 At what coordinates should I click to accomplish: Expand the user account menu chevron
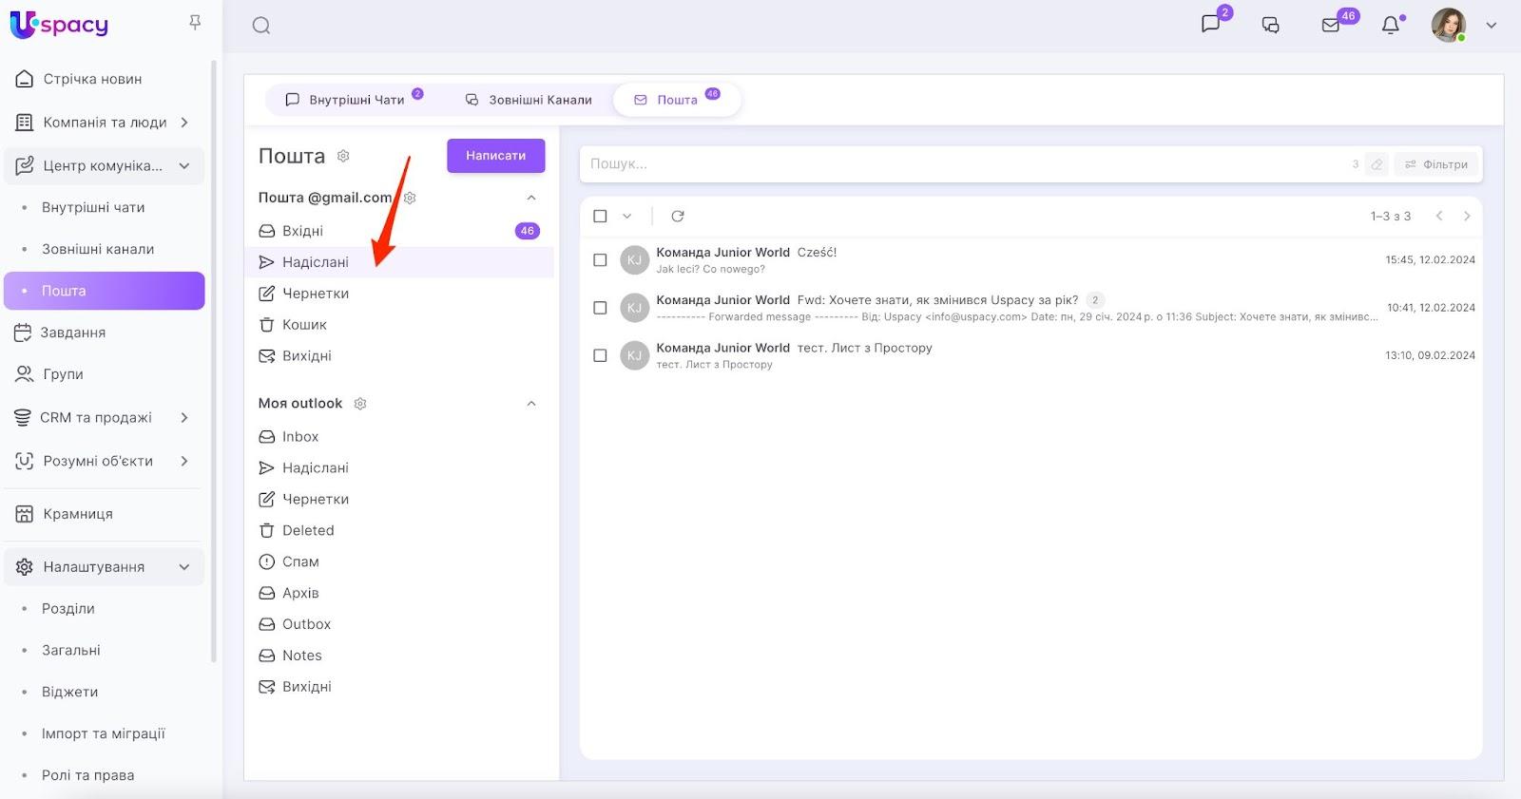pos(1492,26)
